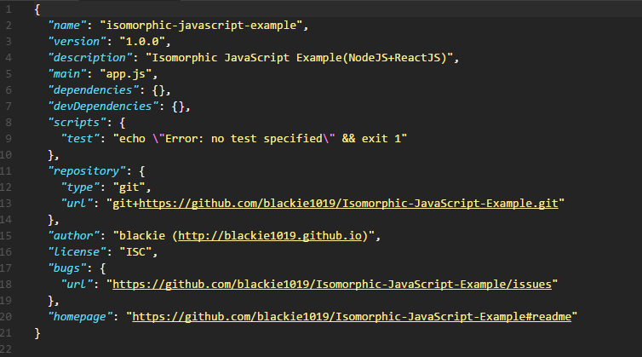Click line number 1 in the gutter
The image size is (642, 357).
[7, 9]
